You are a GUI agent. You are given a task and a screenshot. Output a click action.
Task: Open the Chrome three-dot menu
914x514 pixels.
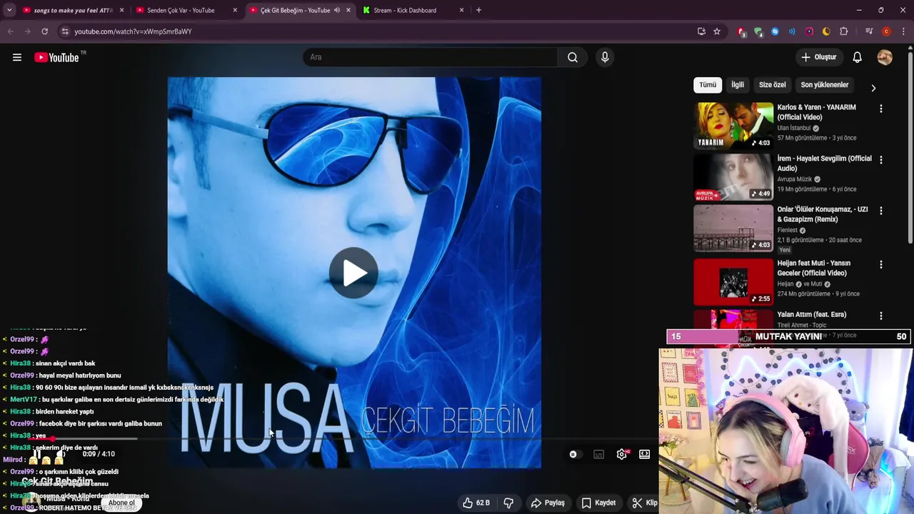point(903,31)
